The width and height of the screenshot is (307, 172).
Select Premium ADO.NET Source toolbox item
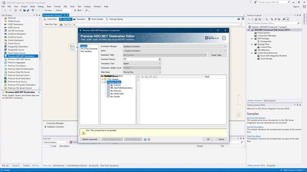coord(19,59)
